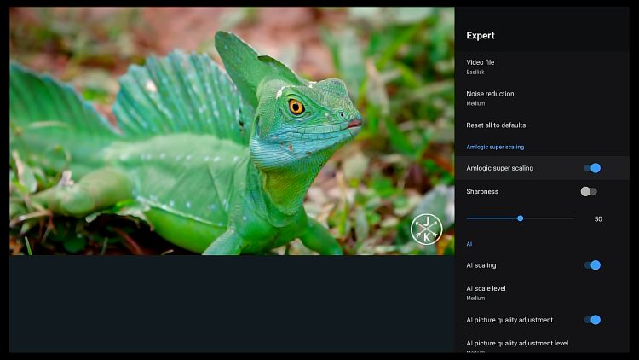Click the Expert panel title
Screen dimensions: 639x360
click(x=481, y=36)
